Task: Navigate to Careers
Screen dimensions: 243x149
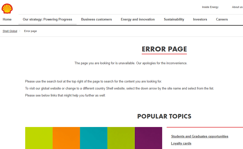Action: [222, 19]
